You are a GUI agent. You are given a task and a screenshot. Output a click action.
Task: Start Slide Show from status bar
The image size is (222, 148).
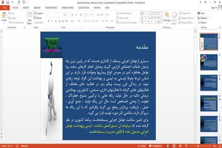pos(186,146)
